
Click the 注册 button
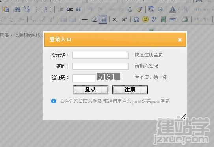130,90
